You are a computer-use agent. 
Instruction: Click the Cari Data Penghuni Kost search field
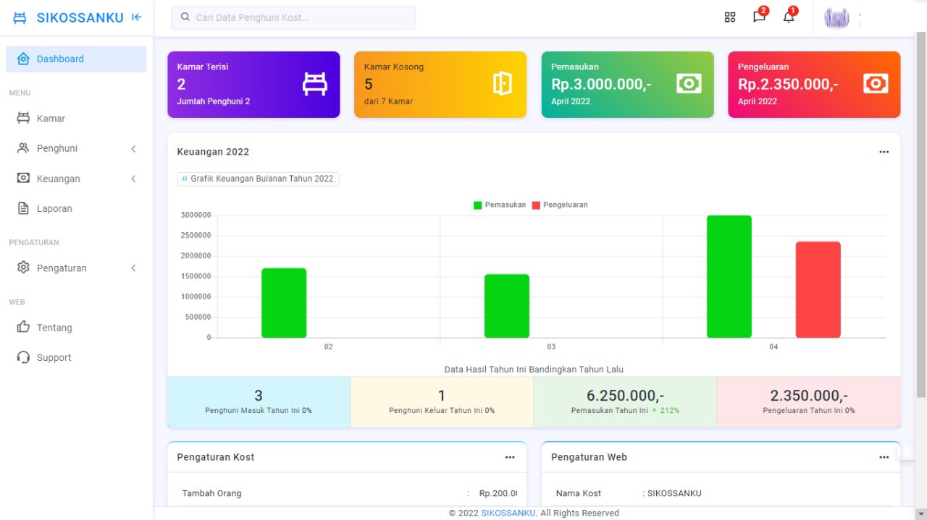[x=293, y=17]
